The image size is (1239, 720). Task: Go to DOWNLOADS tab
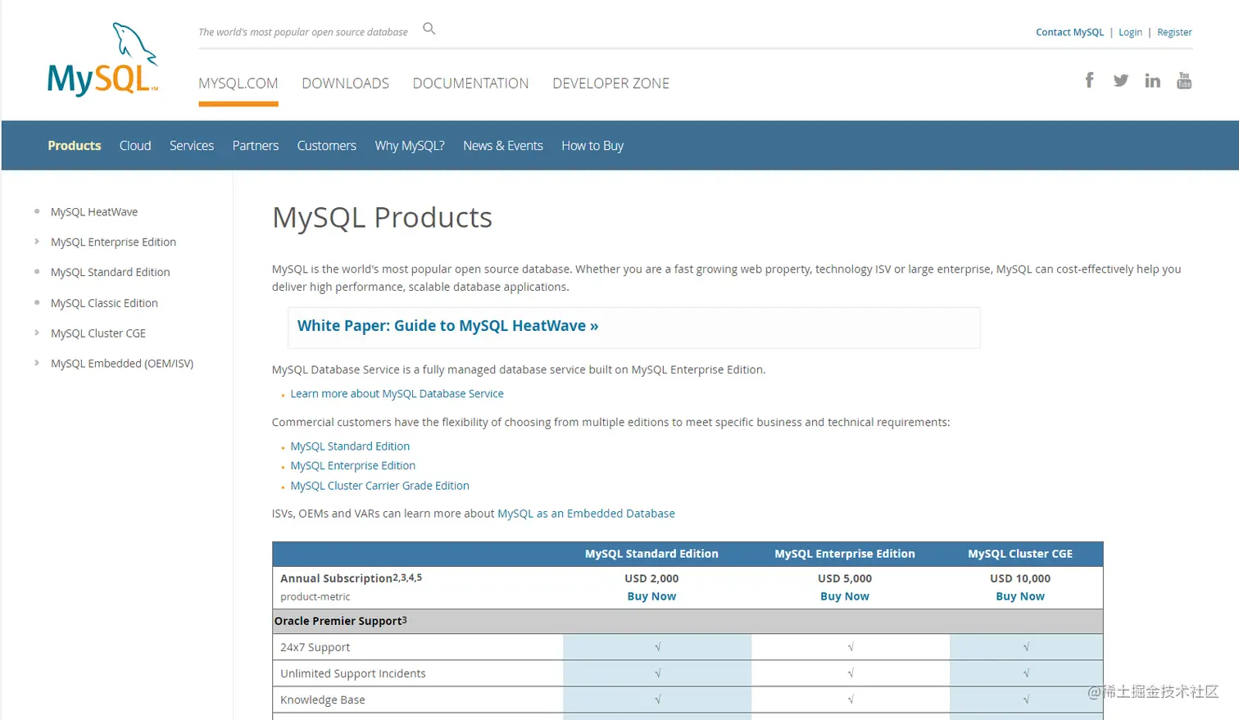[x=345, y=84]
